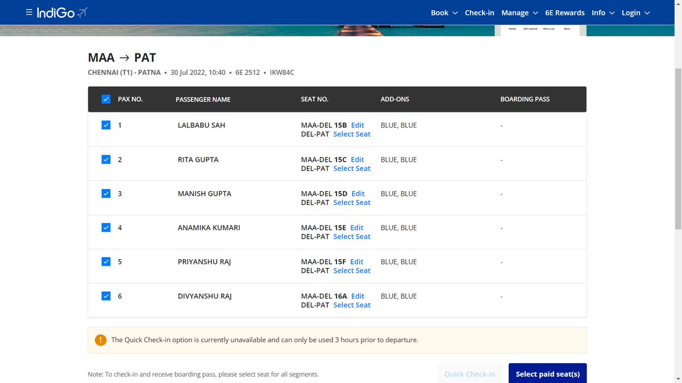Screen dimensions: 682x383
Task: Edit seat 15D for MANISH GUPTA
Action: coord(358,193)
